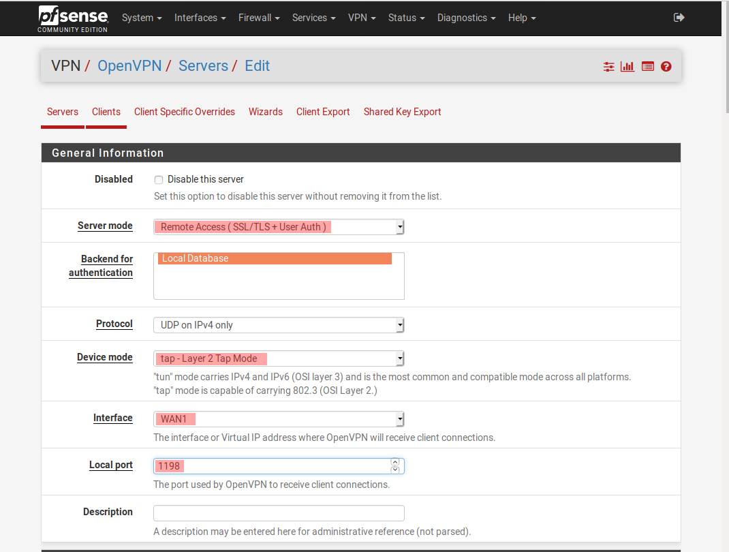The height and width of the screenshot is (552, 729).
Task: Select Local Database in authentication backend list
Action: 275,258
